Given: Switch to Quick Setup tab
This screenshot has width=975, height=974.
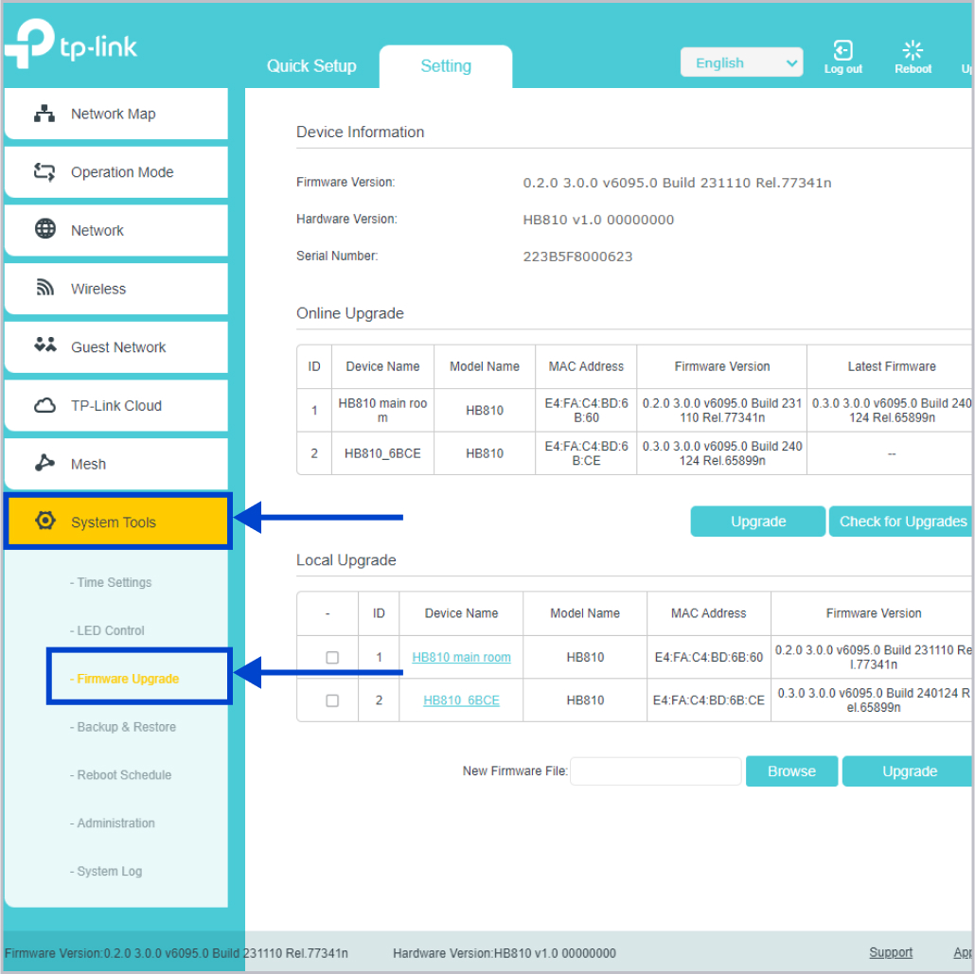Looking at the screenshot, I should pyautogui.click(x=311, y=66).
